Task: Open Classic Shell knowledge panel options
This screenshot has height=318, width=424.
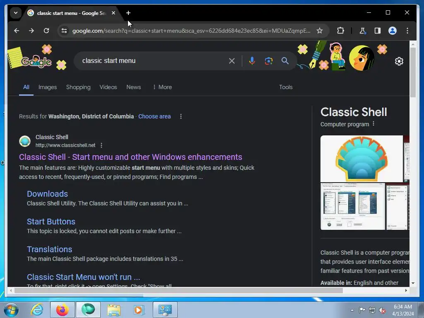Action: point(373,123)
